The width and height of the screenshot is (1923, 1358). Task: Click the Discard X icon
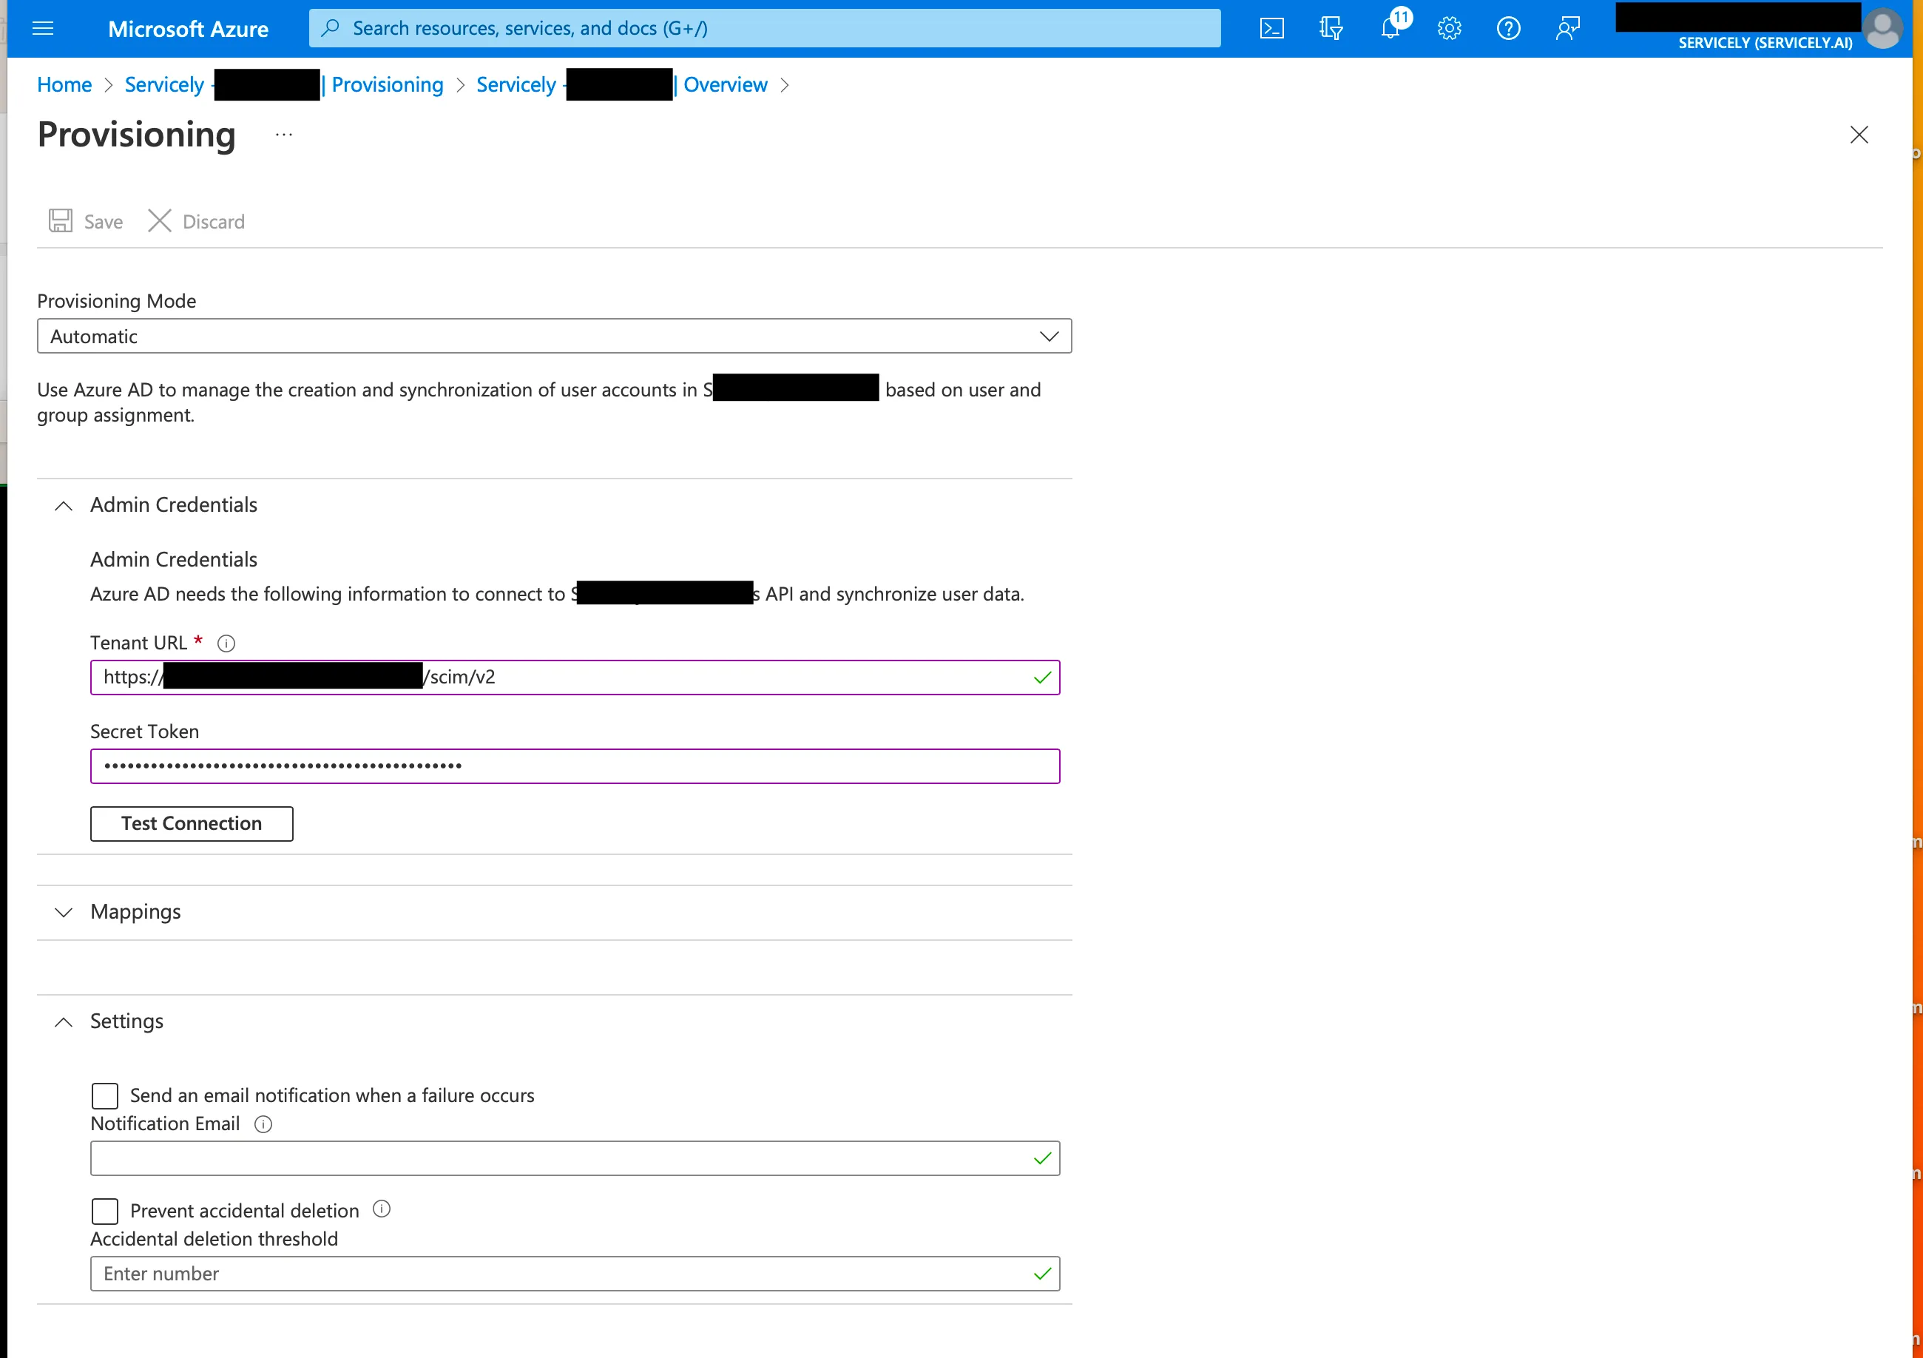click(159, 221)
